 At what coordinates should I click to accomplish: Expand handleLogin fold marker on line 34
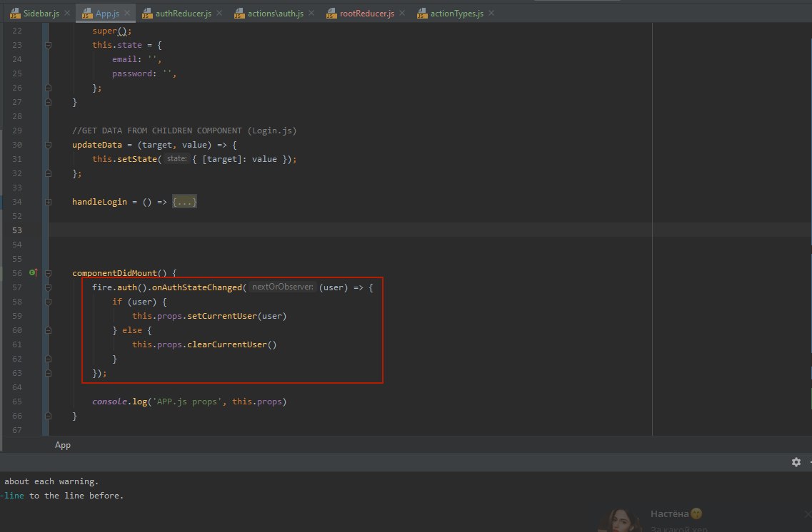click(x=48, y=202)
